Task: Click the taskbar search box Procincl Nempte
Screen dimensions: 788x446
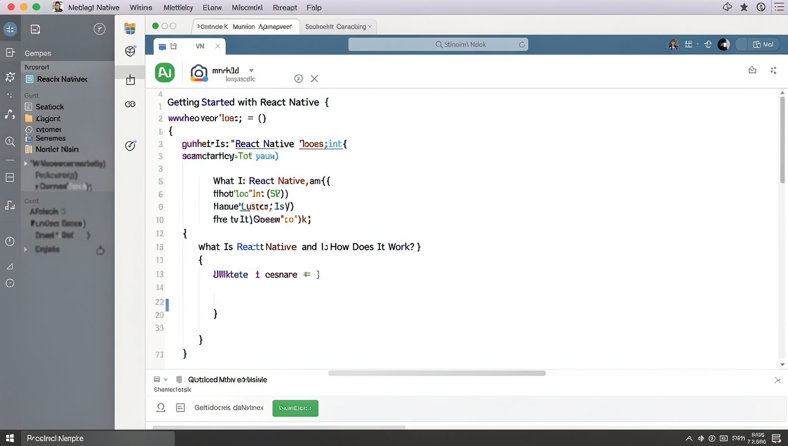Action: click(x=98, y=438)
